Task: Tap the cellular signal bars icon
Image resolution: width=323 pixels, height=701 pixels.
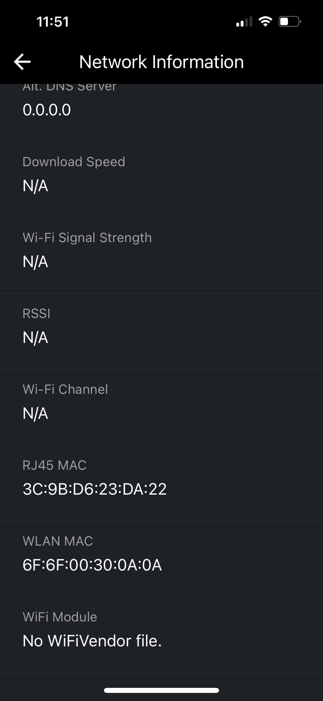Action: (244, 22)
